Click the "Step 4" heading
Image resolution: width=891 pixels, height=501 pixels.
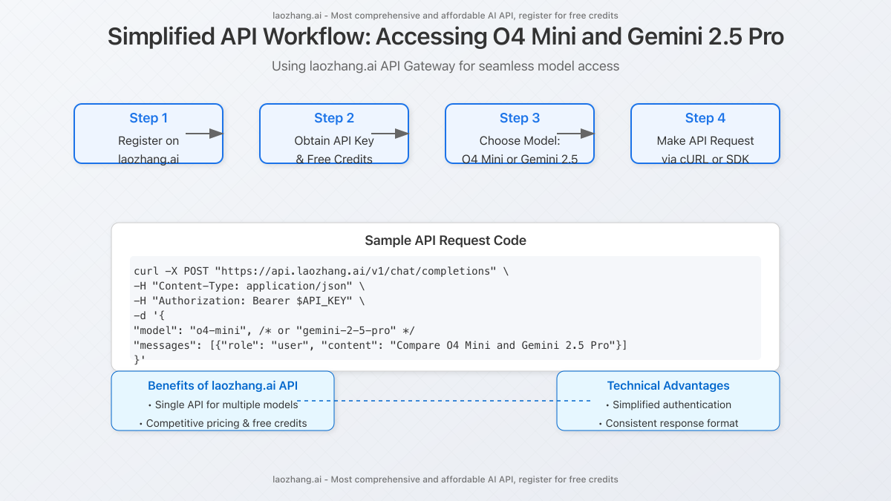(x=705, y=118)
